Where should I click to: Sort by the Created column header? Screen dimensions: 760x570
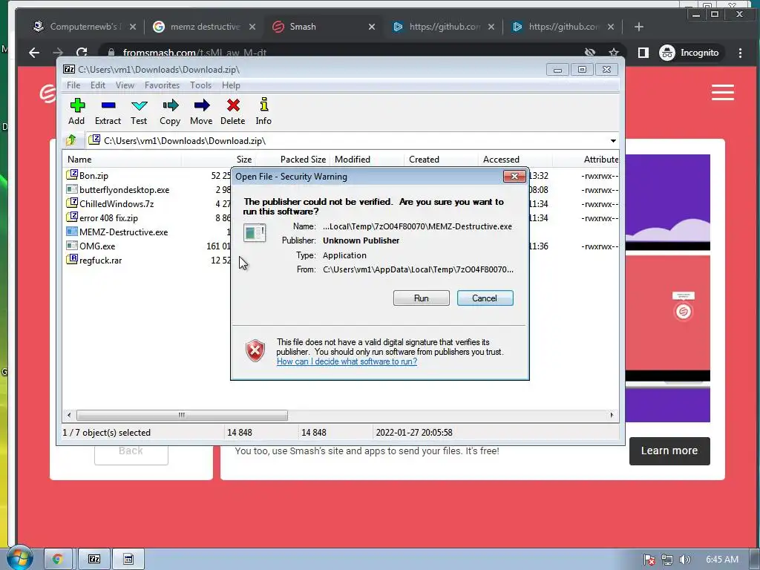pyautogui.click(x=441, y=159)
